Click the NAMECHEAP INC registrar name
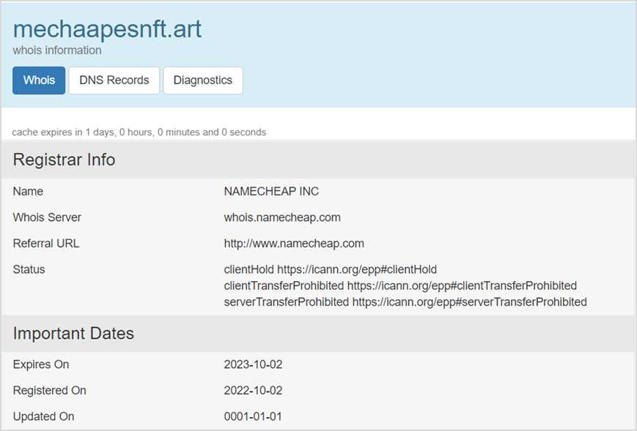The height and width of the screenshot is (431, 637). 271,191
